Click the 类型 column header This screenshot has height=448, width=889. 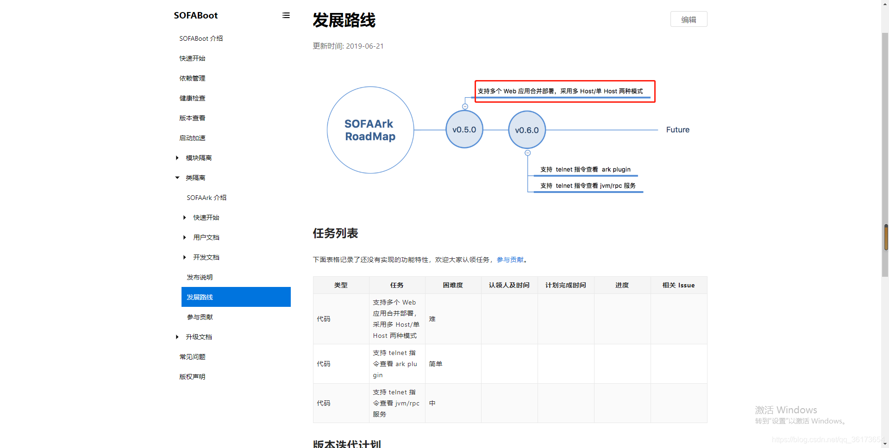(341, 285)
